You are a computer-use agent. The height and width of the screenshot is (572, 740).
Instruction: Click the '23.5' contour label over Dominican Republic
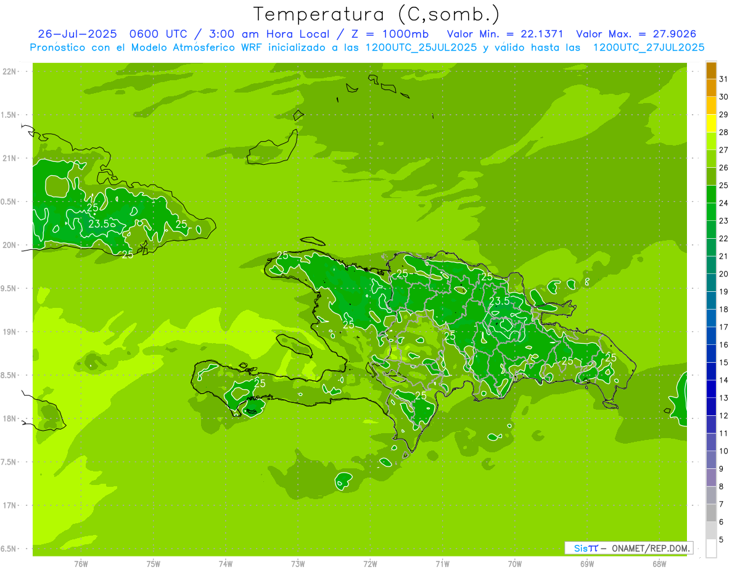click(499, 301)
